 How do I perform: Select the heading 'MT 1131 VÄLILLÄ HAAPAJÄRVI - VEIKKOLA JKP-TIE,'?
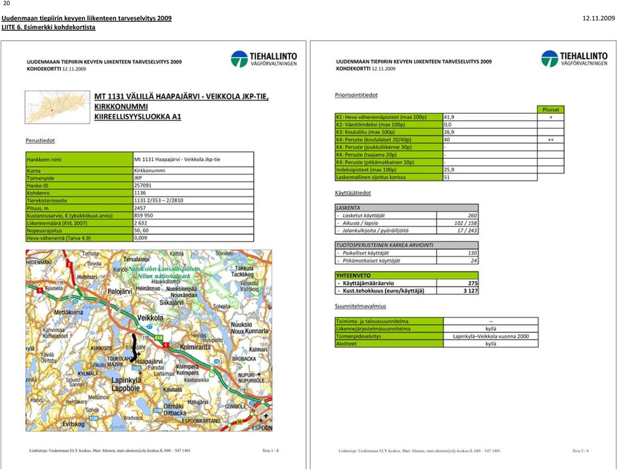click(181, 96)
